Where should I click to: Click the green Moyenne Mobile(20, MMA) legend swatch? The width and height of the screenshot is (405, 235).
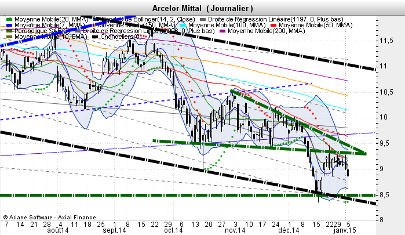pos(9,19)
